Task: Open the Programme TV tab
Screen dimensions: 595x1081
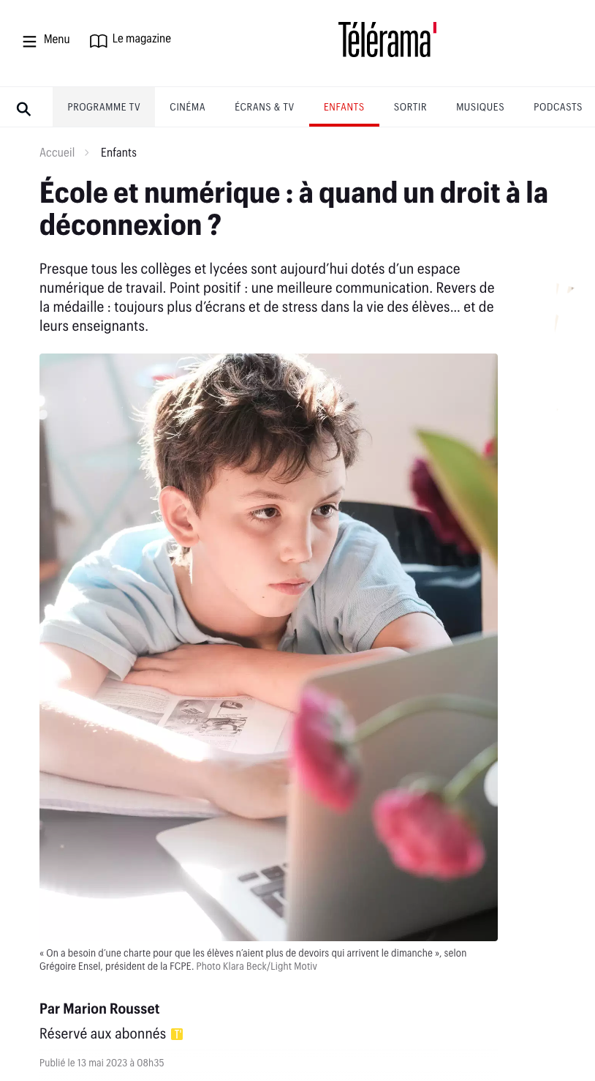Action: click(104, 107)
